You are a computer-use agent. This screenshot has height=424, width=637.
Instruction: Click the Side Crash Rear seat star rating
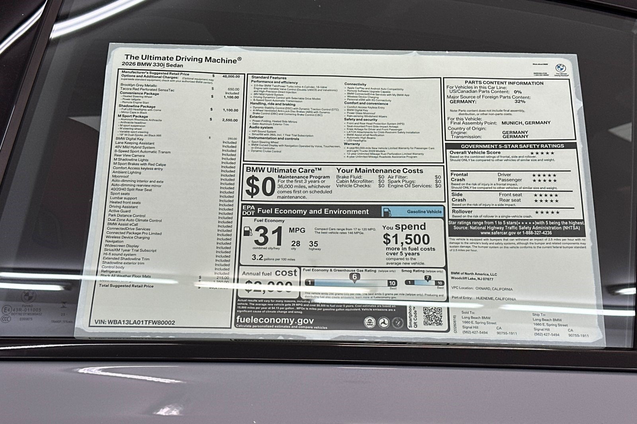pos(546,201)
